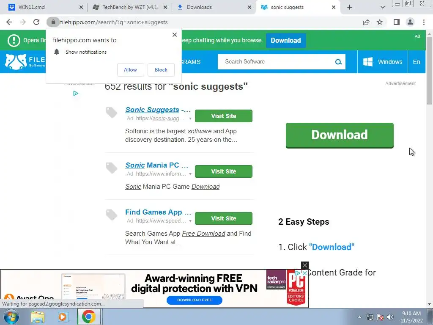433x325 pixels.
Task: Click the tag icon beside Sonic Suggests
Action: (x=112, y=113)
